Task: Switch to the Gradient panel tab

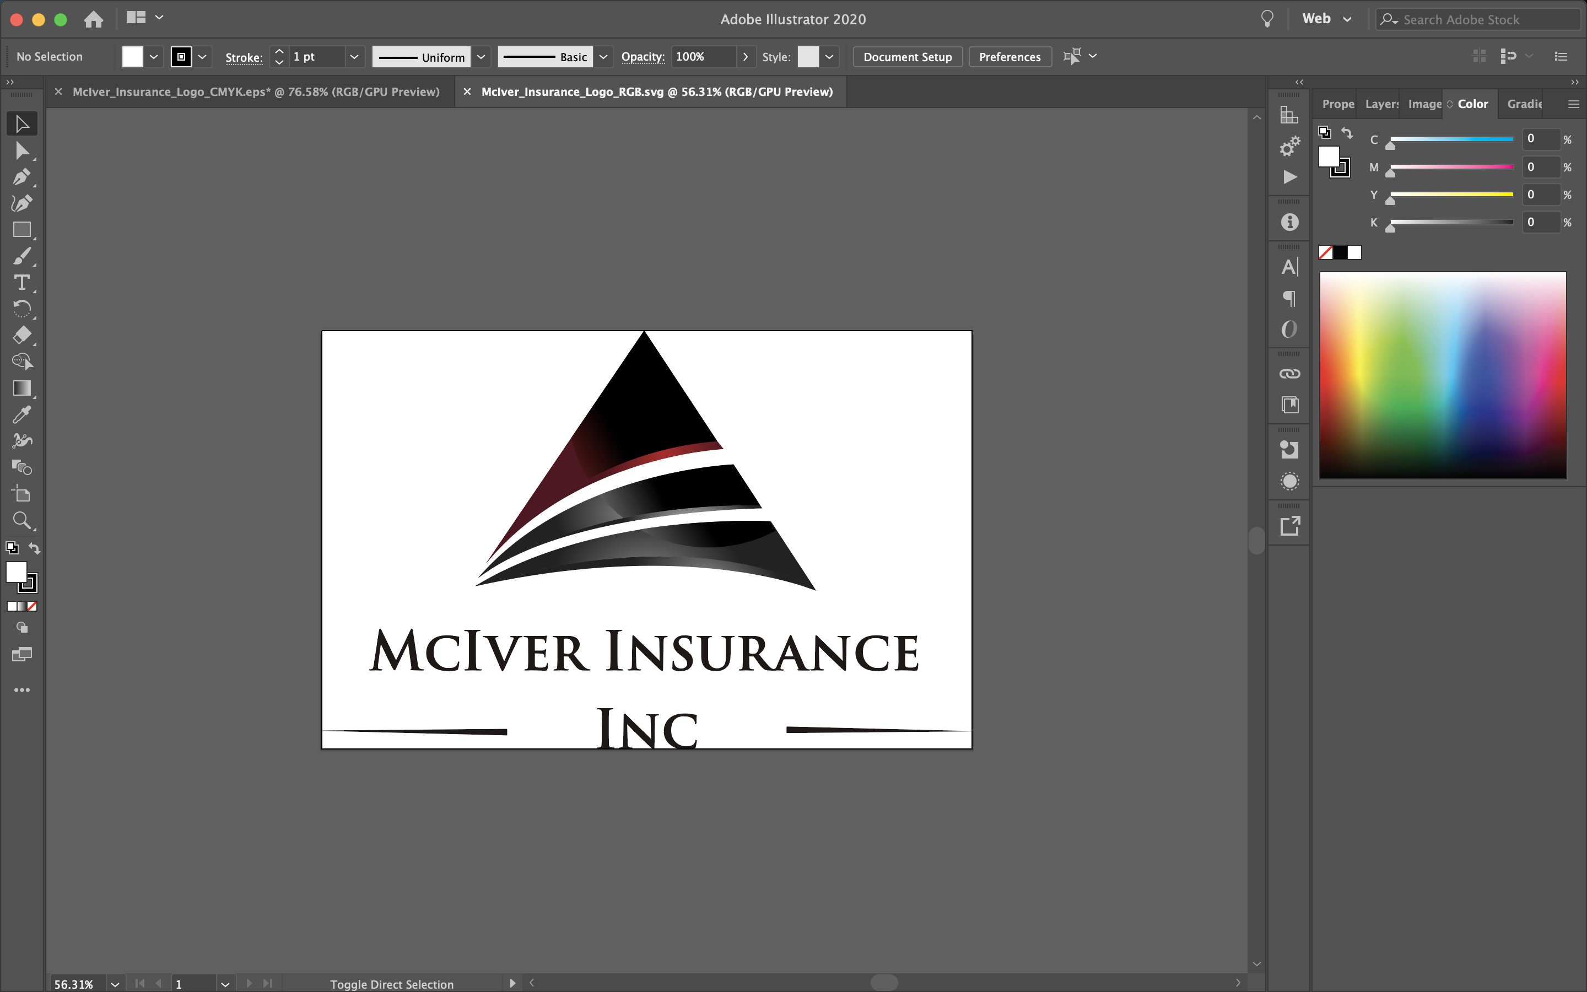Action: click(x=1524, y=104)
